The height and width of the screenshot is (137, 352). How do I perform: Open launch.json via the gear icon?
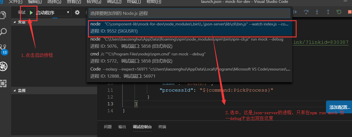77,13
